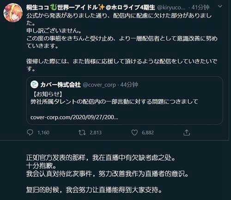Click the dragon emoji in display name

(54, 7)
